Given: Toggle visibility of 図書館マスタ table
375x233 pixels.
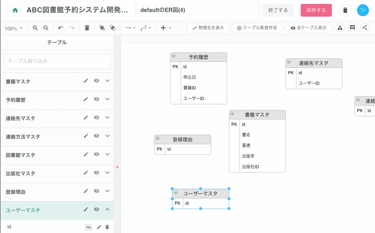Looking at the screenshot, I should tap(96, 155).
